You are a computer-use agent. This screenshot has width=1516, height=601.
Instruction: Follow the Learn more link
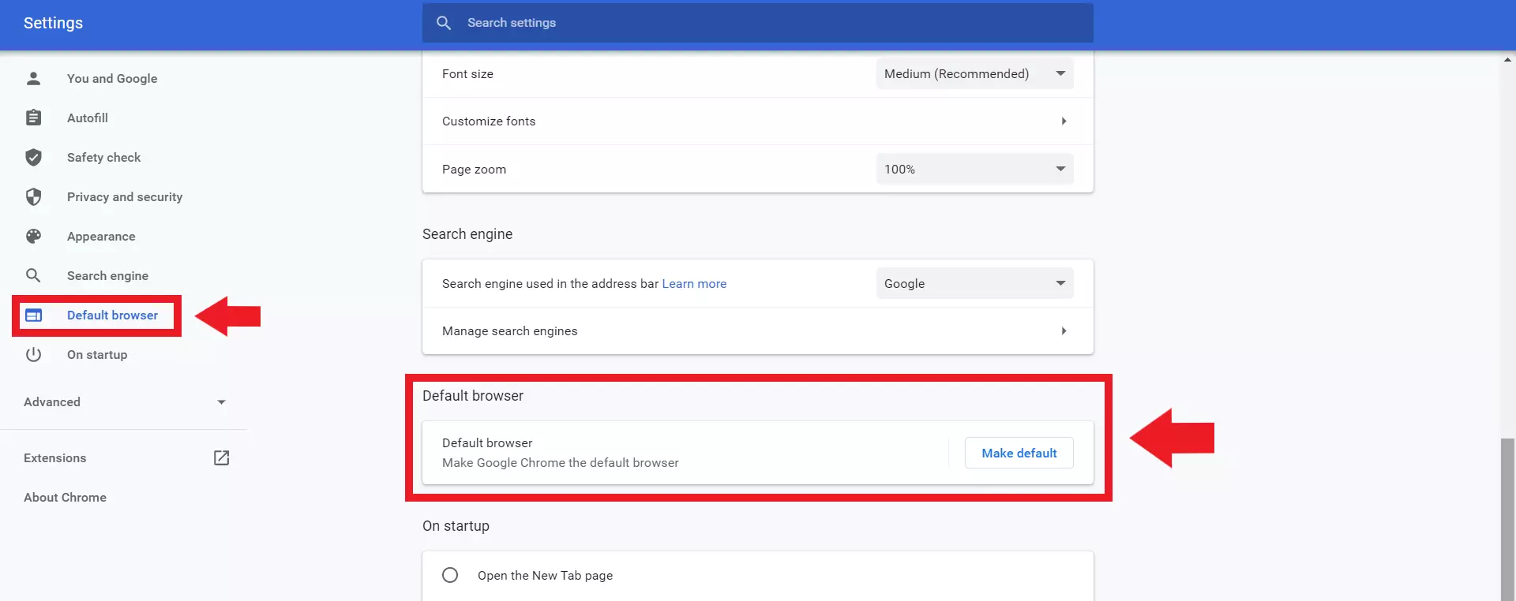(694, 283)
